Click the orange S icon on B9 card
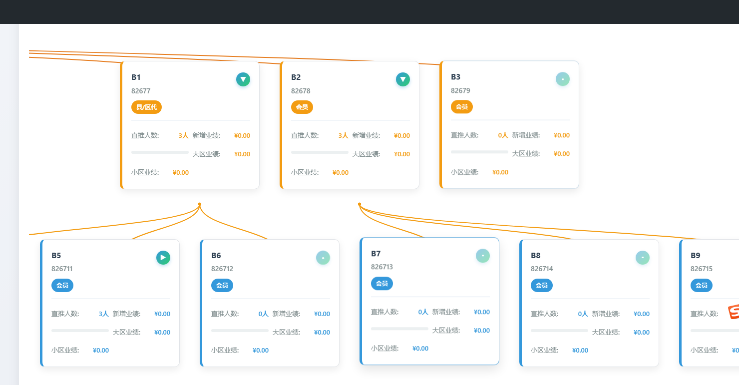The width and height of the screenshot is (739, 385). [733, 312]
